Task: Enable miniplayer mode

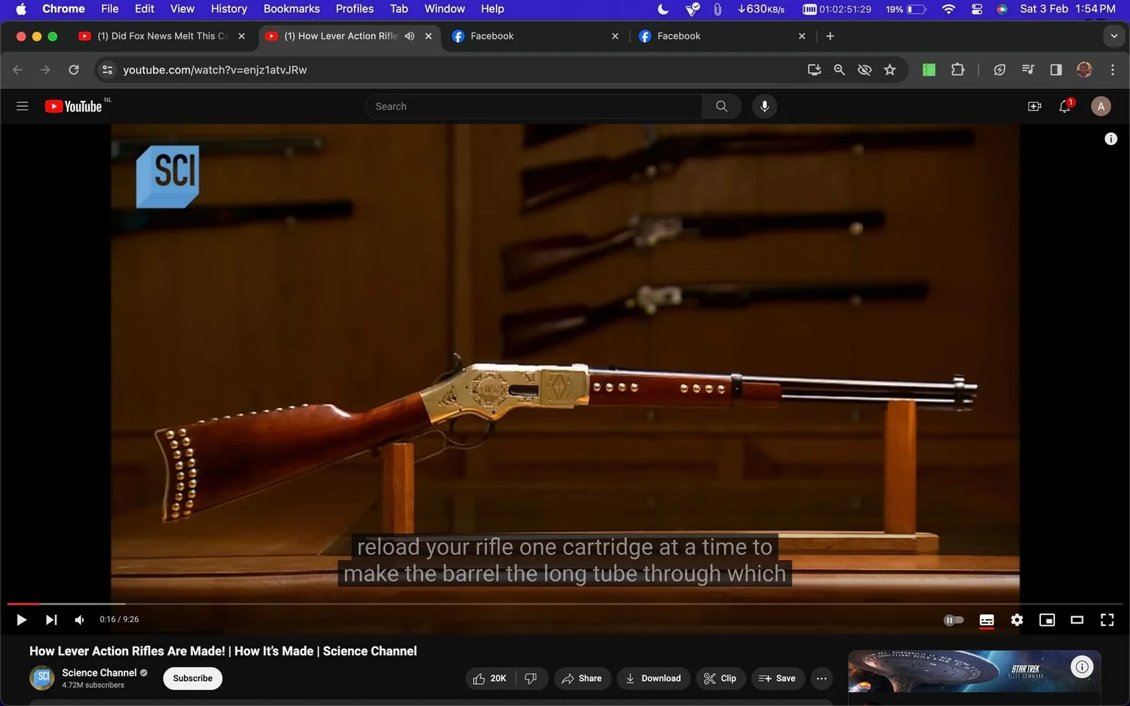Action: tap(1047, 620)
